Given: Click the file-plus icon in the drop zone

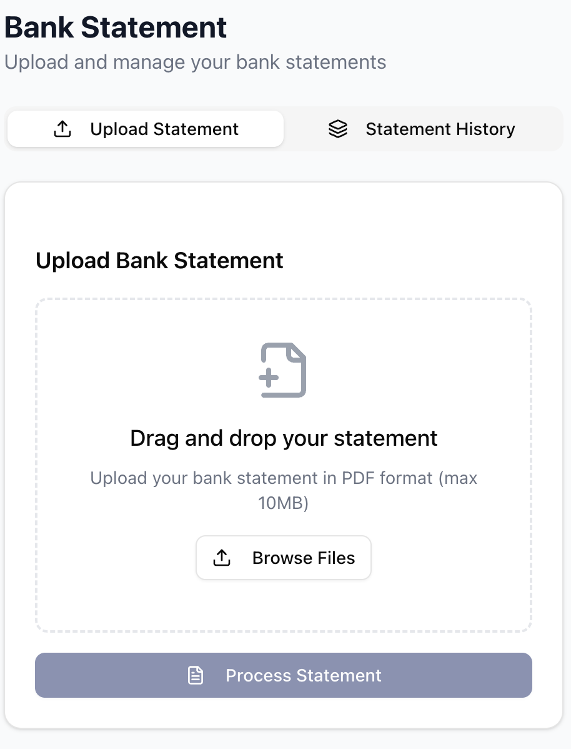Looking at the screenshot, I should [x=283, y=369].
